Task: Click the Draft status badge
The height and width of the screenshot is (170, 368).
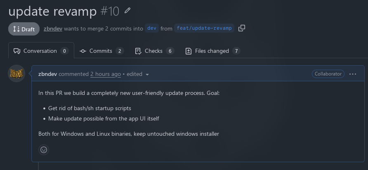Action: tap(24, 29)
